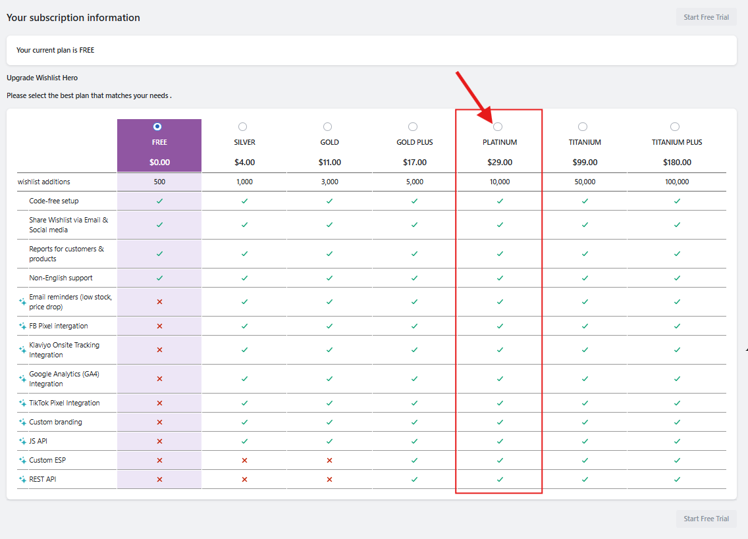The height and width of the screenshot is (539, 748).
Task: Select the GOLD plan radio button
Action: (327, 126)
